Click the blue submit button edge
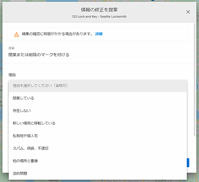This screenshot has height=182, width=199. (188, 163)
